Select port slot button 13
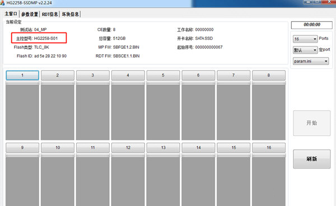This screenshot has height=206, width=336. coord(163,148)
